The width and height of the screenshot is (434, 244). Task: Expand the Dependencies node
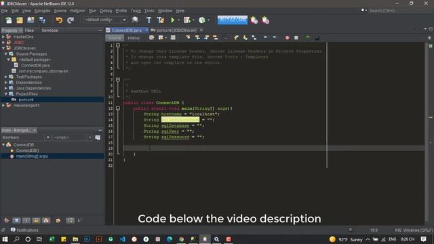coord(6,83)
